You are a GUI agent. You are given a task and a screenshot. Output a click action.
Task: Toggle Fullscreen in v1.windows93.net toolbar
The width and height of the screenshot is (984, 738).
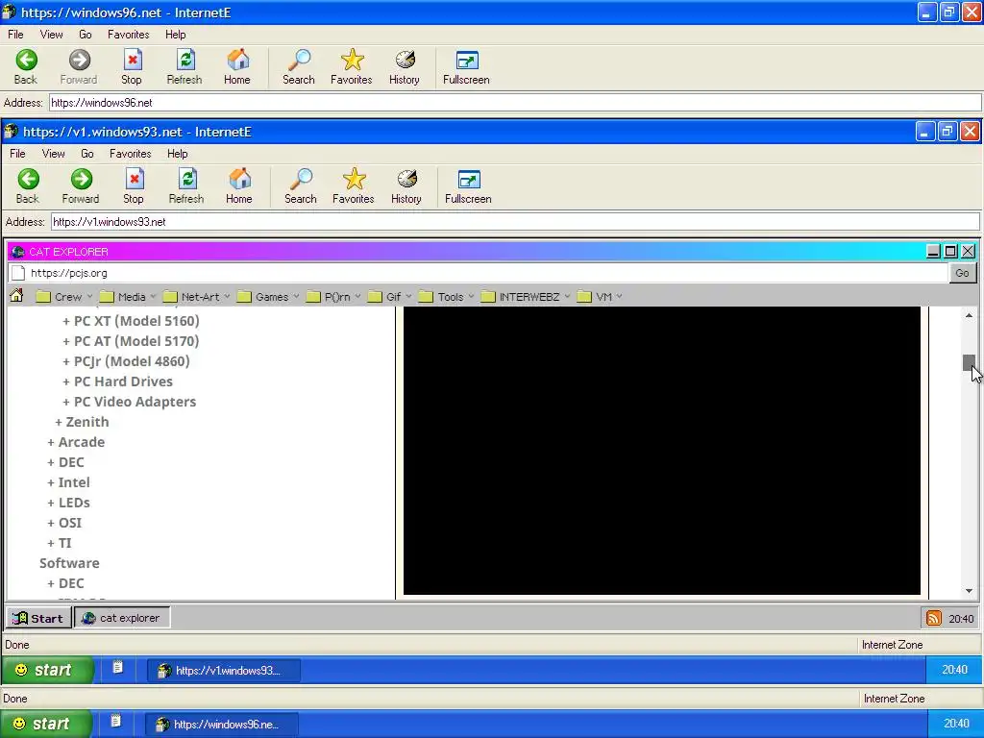click(x=468, y=185)
